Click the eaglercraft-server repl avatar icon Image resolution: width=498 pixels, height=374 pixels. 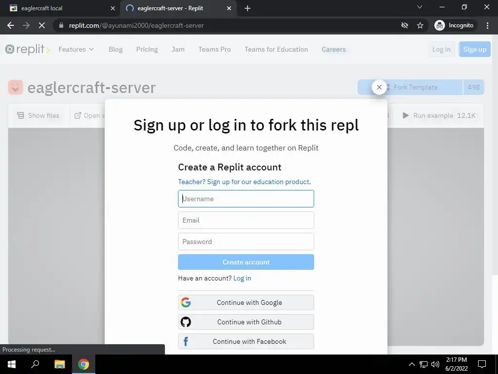point(16,87)
